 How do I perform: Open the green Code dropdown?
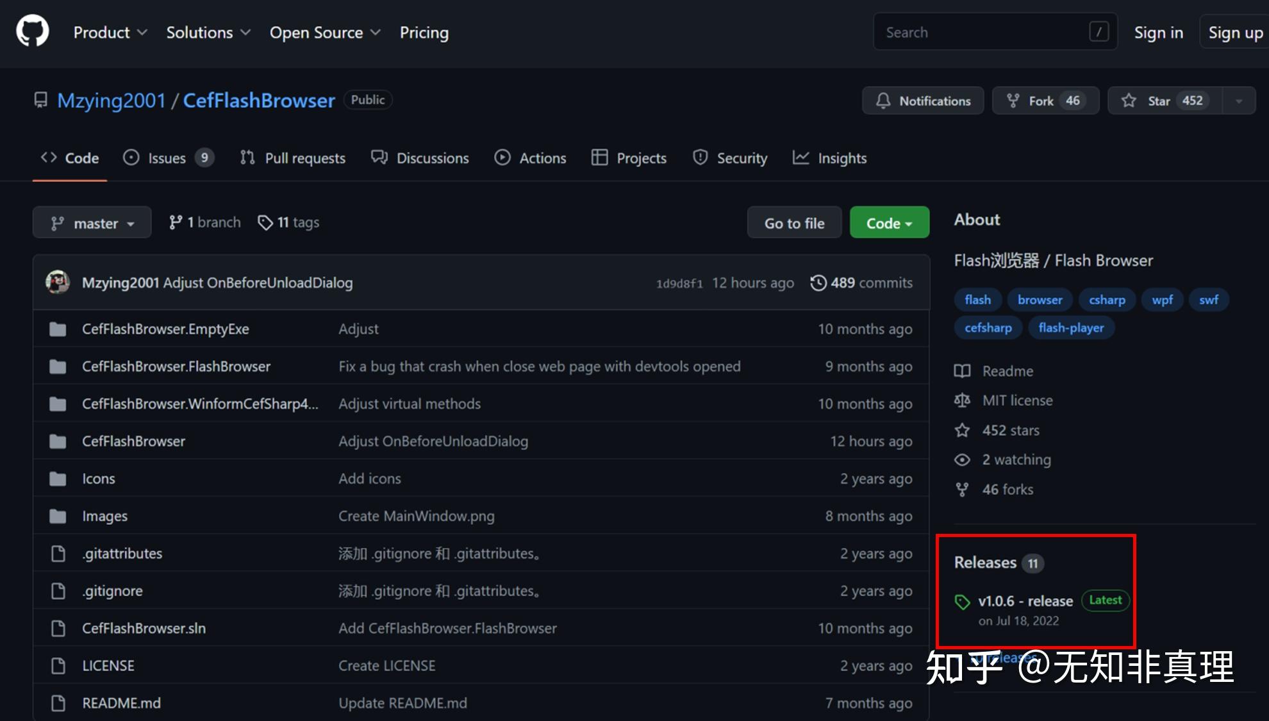889,222
